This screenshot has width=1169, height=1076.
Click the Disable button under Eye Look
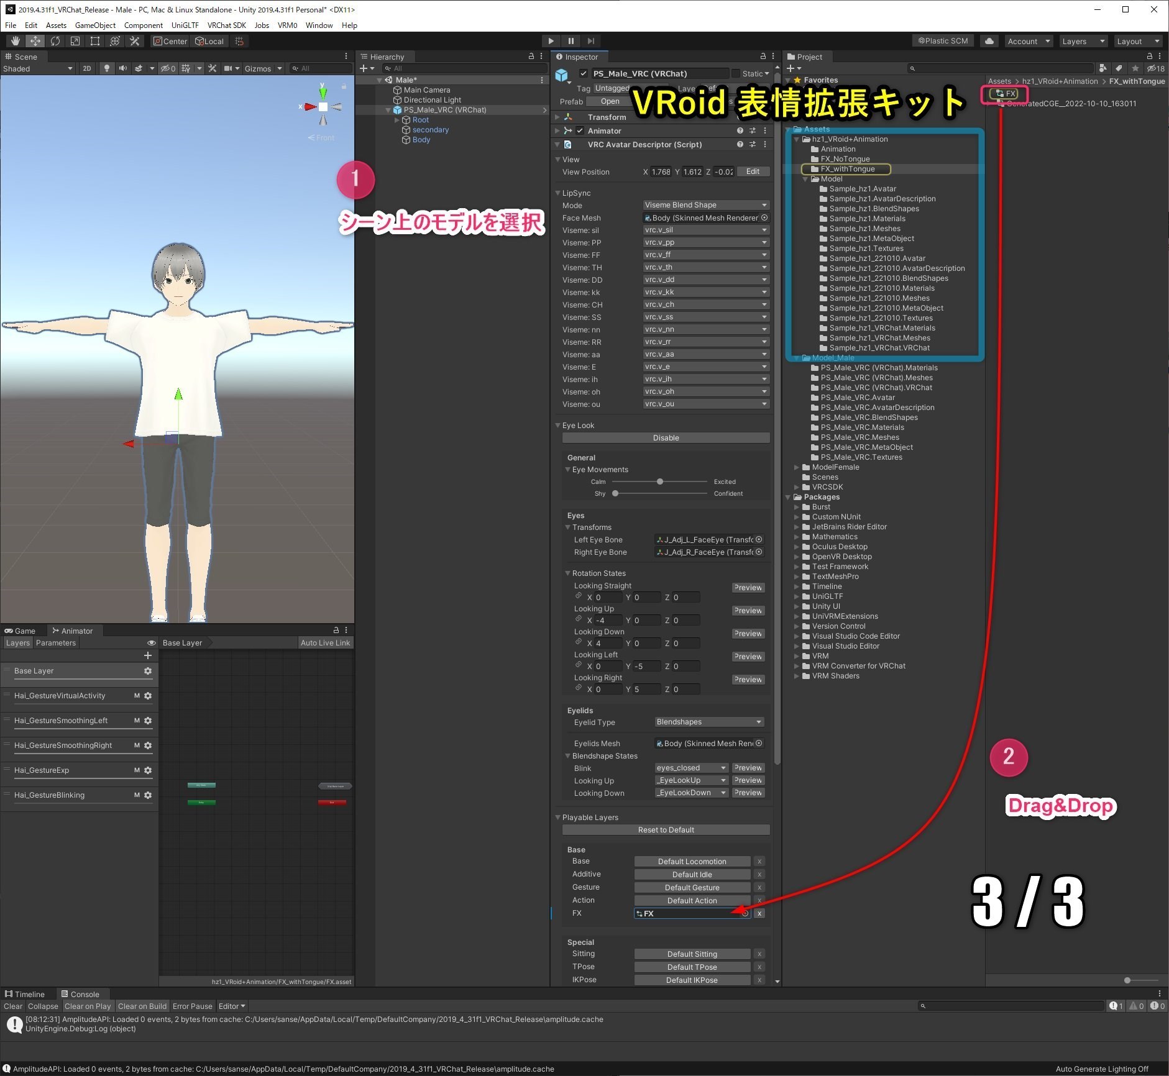point(666,437)
